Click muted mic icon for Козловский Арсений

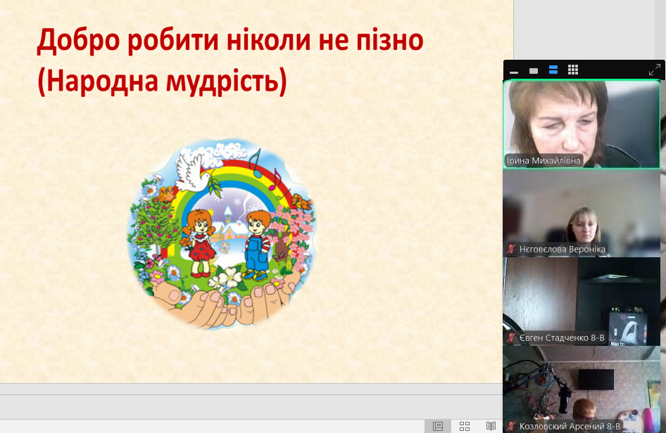coord(512,426)
